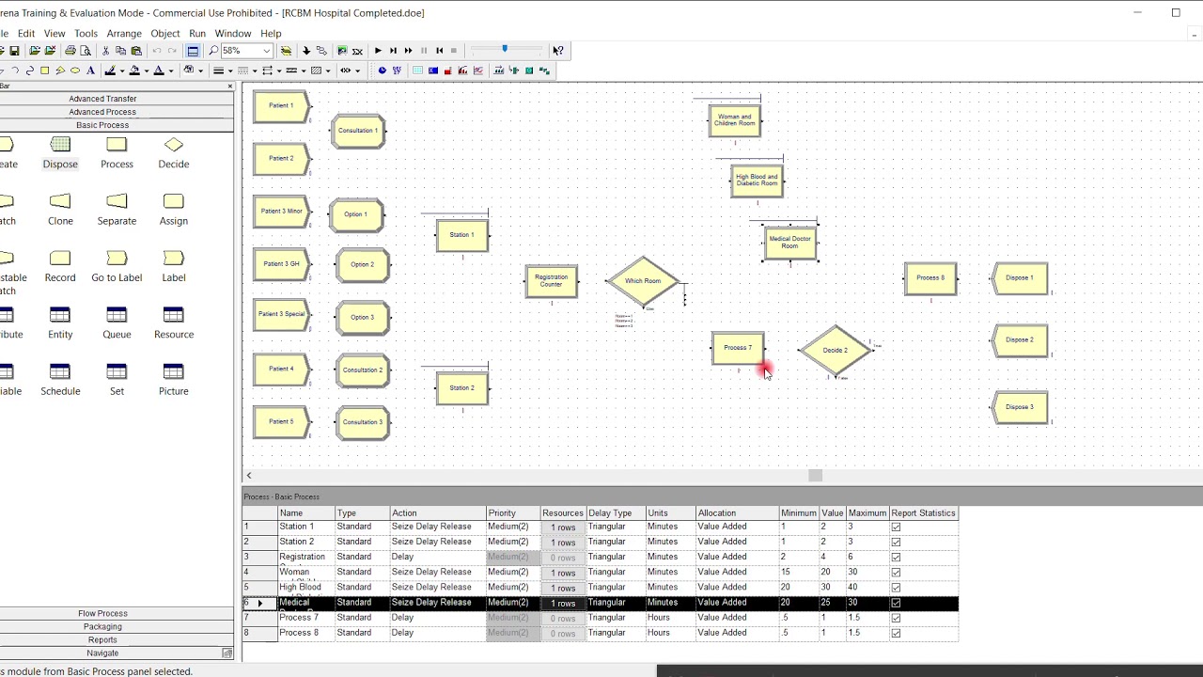
Task: Open the Edit menu
Action: point(26,34)
